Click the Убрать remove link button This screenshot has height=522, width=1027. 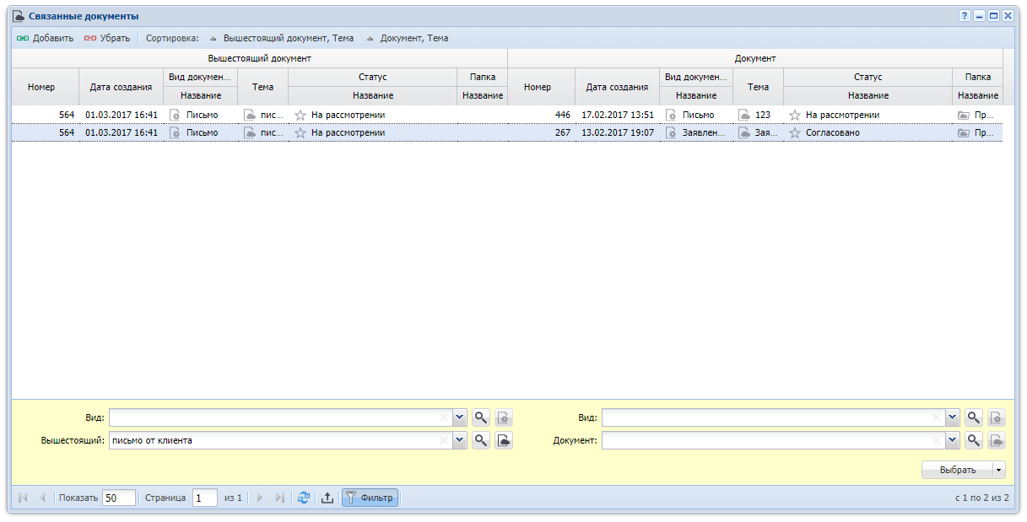coord(106,38)
